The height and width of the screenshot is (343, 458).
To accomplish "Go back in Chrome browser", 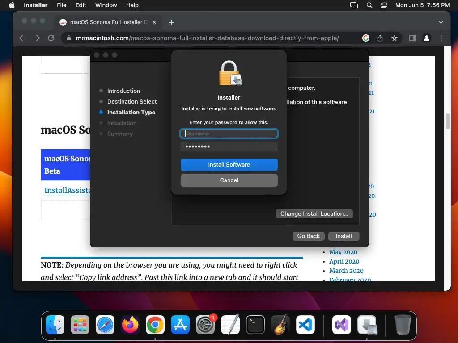I will (x=22, y=38).
